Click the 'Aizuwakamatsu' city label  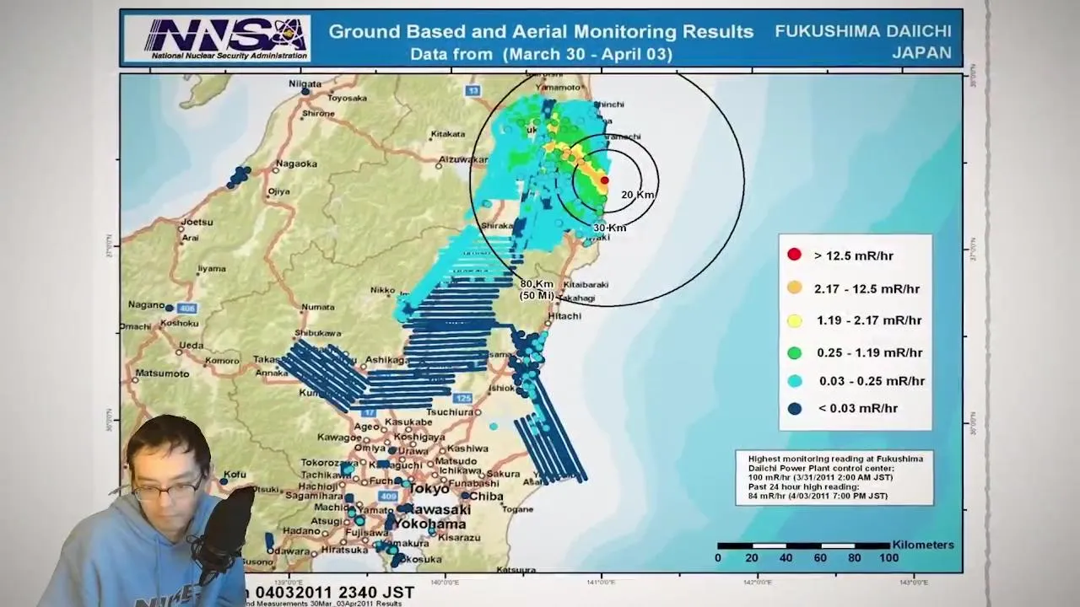click(x=462, y=158)
